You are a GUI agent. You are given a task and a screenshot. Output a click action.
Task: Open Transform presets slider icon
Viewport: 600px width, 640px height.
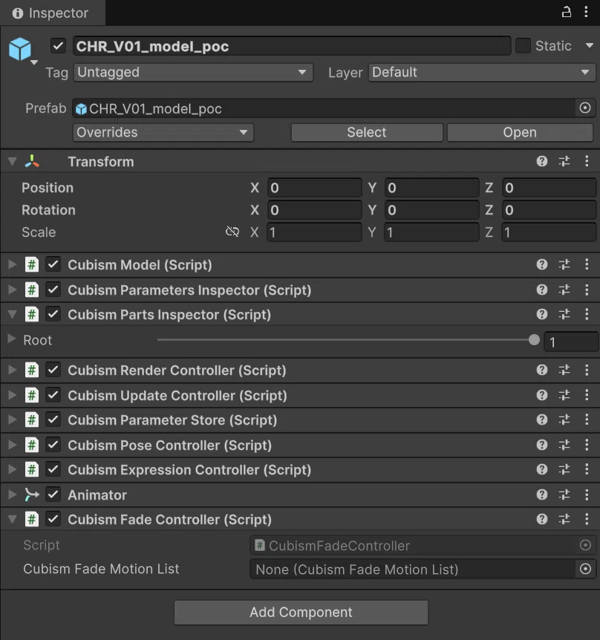(564, 161)
